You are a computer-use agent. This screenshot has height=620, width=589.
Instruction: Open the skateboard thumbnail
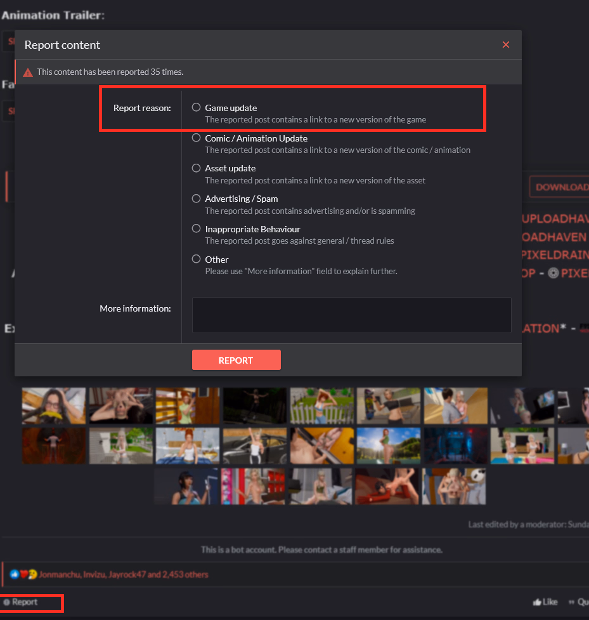click(389, 406)
